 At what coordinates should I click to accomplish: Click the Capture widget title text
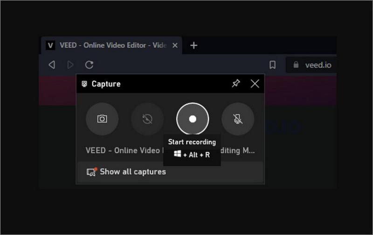coord(106,84)
